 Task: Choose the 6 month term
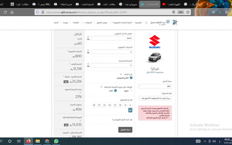[130, 105]
